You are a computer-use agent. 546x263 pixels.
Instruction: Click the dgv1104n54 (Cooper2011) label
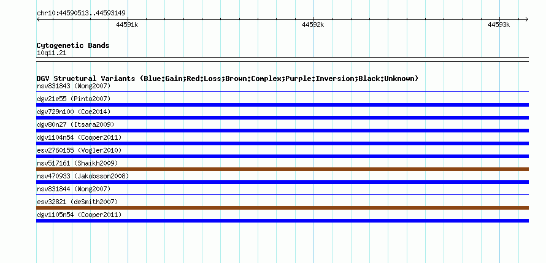click(79, 137)
